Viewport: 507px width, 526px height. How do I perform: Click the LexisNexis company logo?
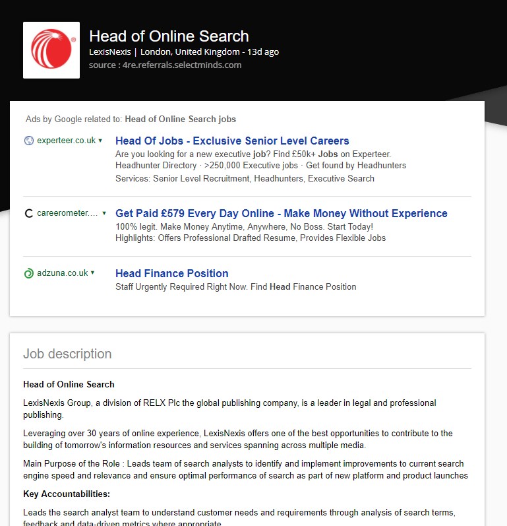51,50
